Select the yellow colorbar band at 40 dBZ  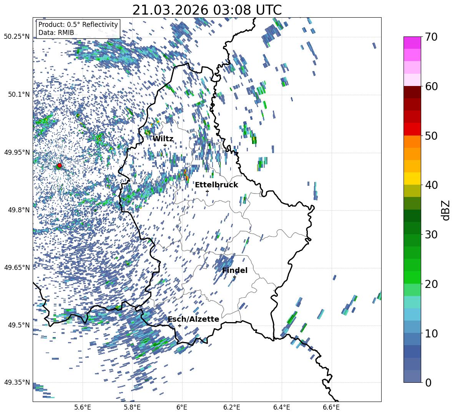412,178
